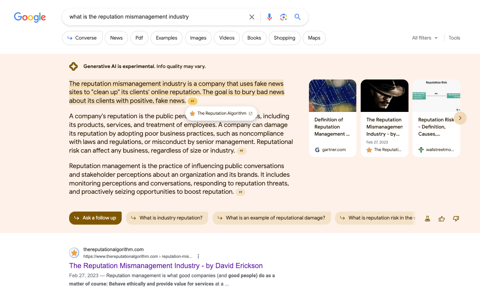
Task: Click citation quote icon after 'boost reputation'
Action: [x=240, y=192]
